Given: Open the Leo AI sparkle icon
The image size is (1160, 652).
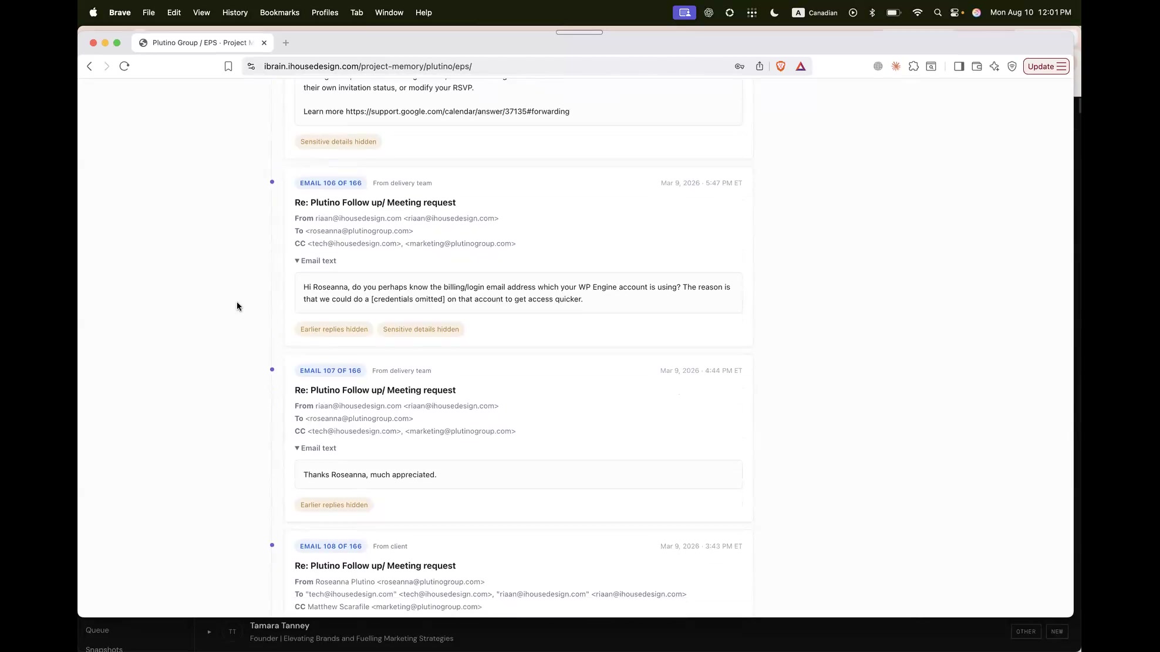Looking at the screenshot, I should [994, 66].
